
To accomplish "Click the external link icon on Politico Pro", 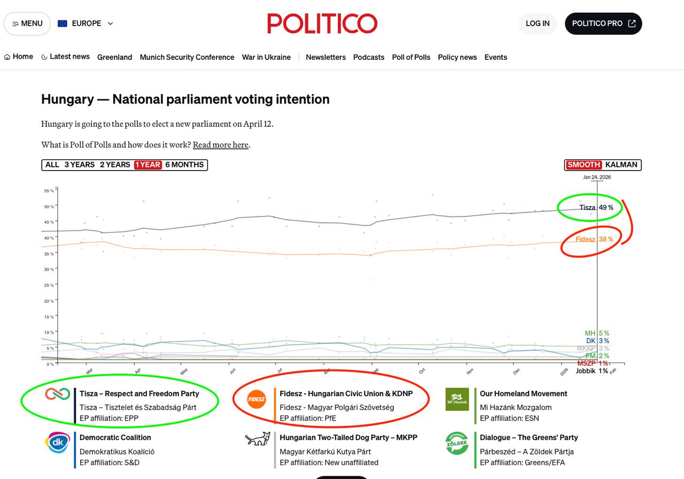I will point(632,24).
